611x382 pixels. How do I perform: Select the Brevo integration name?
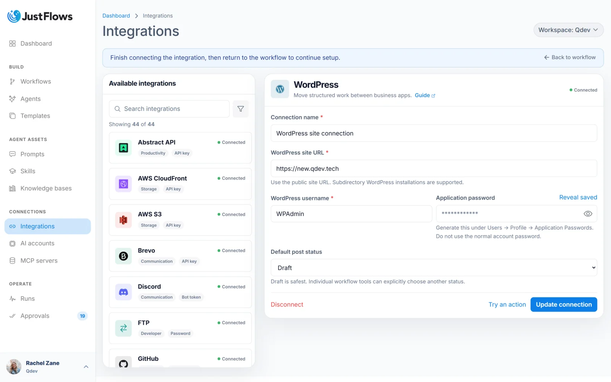(x=146, y=250)
